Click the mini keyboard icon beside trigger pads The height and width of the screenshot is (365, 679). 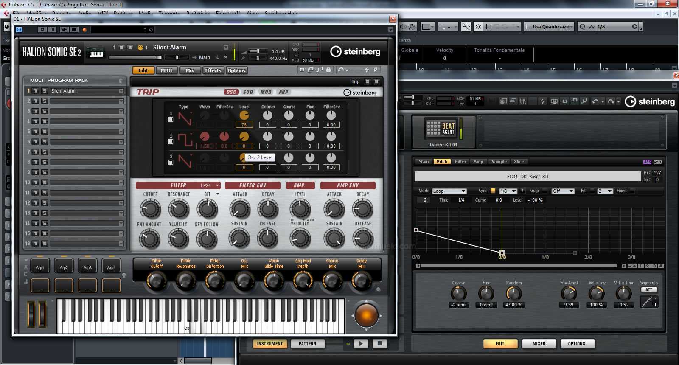tap(26, 281)
